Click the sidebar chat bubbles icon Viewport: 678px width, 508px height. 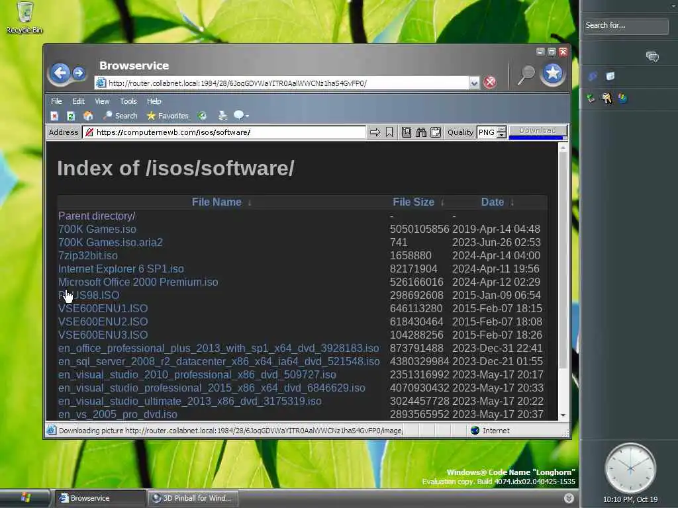652,57
